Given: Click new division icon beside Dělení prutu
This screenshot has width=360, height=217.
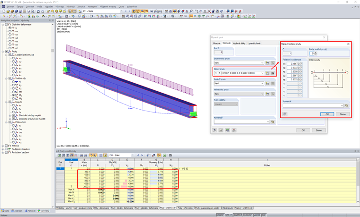Looking at the screenshot, I should click(268, 73).
